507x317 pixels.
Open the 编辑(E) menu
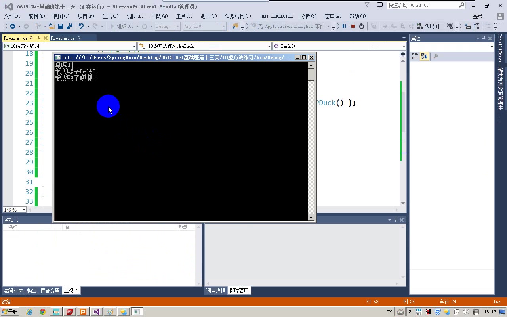click(37, 16)
